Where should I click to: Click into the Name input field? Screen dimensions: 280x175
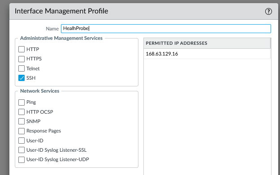[x=166, y=29]
